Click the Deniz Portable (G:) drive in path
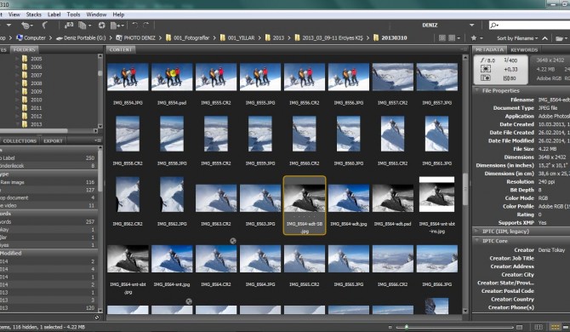The image size is (570, 332). pos(81,37)
